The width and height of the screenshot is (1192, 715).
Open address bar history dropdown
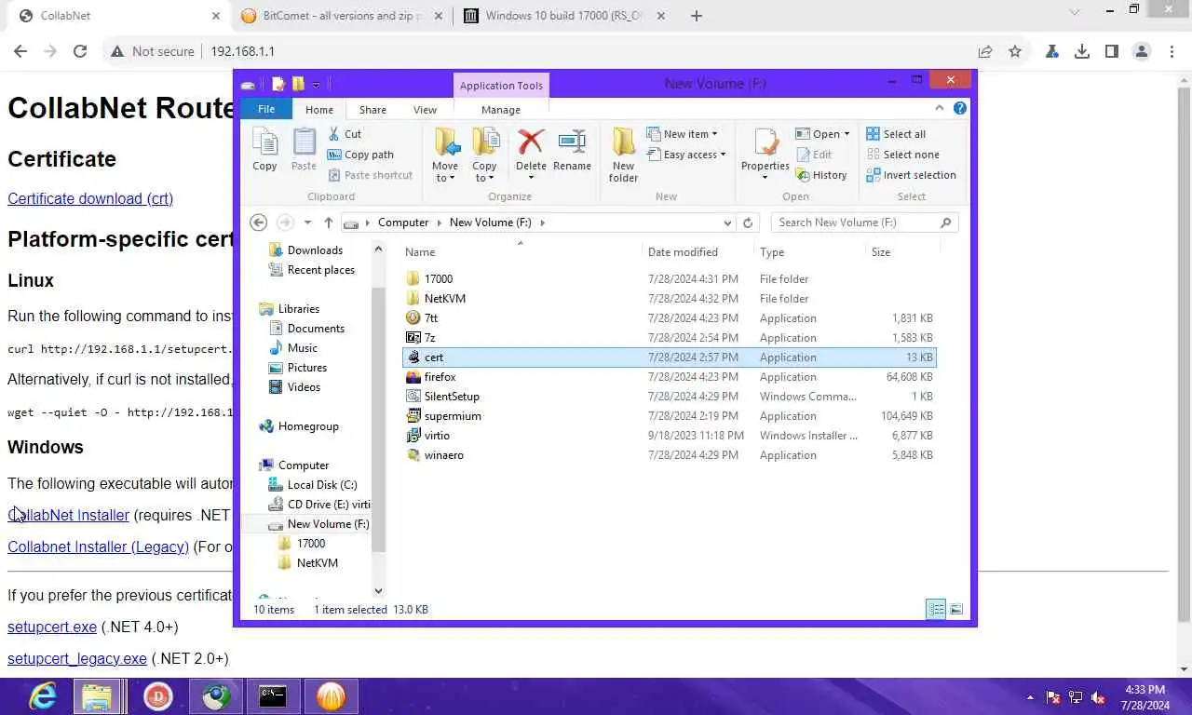click(727, 223)
